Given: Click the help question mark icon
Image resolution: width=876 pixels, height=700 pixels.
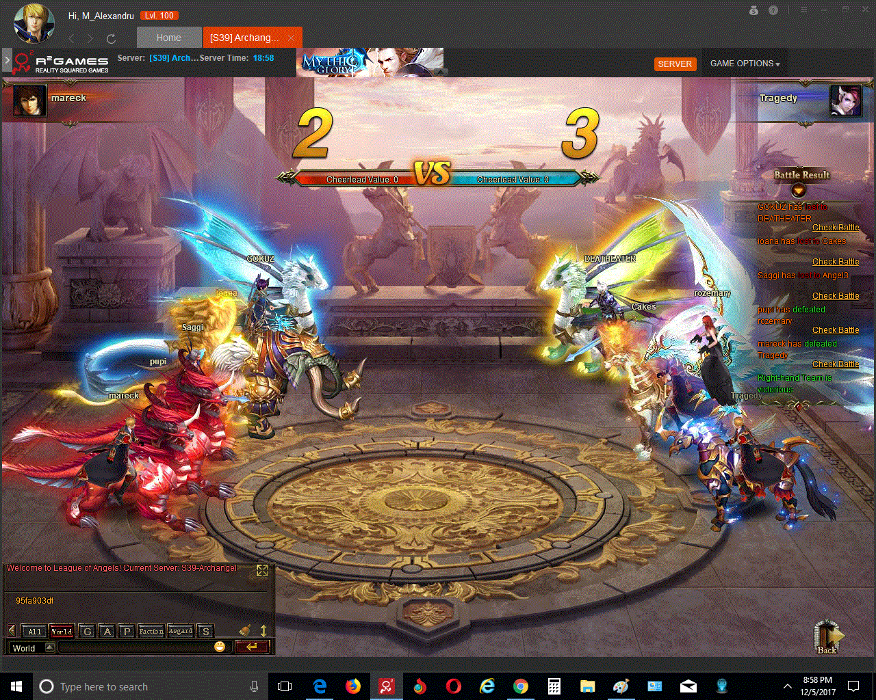Looking at the screenshot, I should (x=773, y=10).
